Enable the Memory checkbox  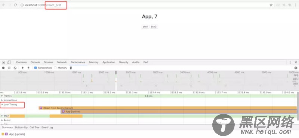tap(55, 68)
